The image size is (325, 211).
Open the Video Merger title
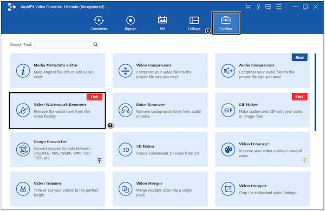pos(149,183)
